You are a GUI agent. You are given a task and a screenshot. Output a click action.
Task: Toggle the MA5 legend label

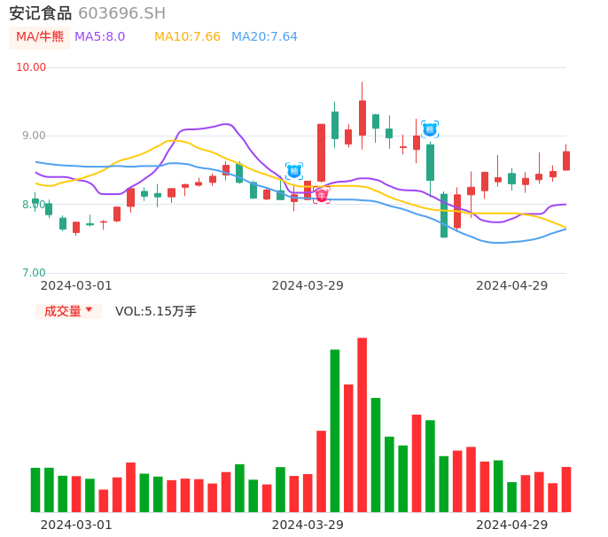tap(99, 37)
